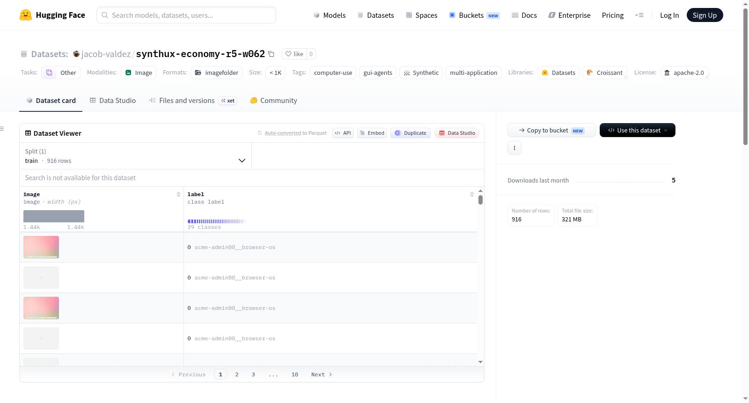Copy dataset to bucket
The height and width of the screenshot is (403, 749).
coord(551,130)
